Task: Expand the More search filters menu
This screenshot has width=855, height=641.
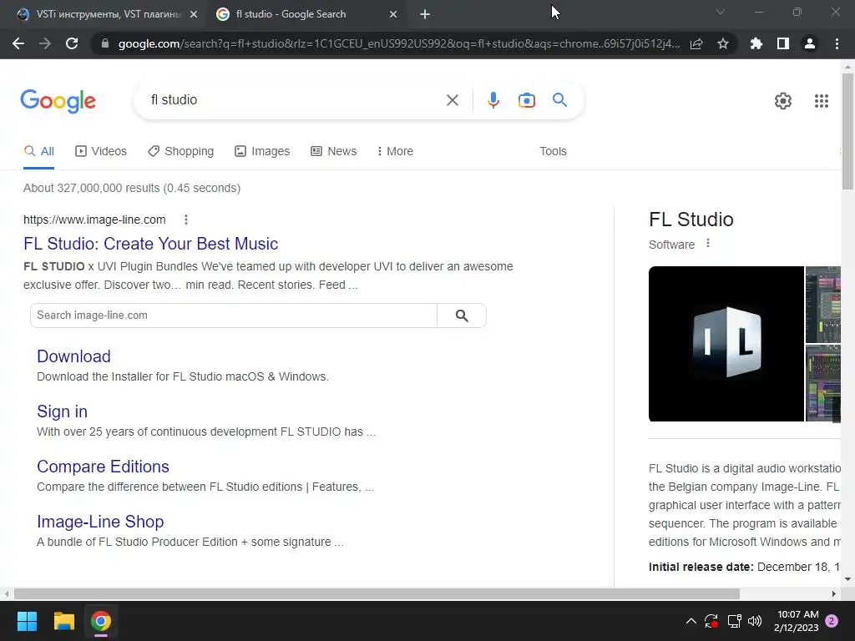Action: click(395, 152)
